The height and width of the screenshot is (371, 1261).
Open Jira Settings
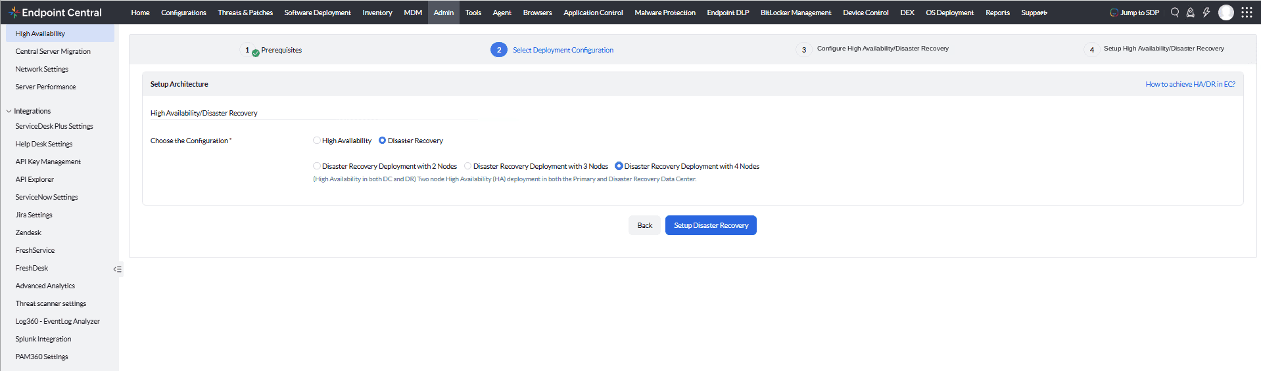[34, 215]
